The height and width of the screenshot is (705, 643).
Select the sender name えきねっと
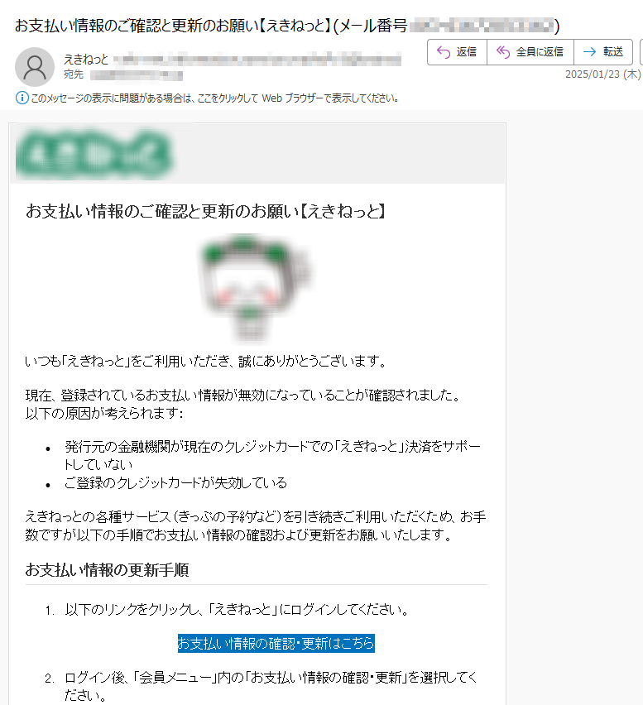(x=86, y=60)
